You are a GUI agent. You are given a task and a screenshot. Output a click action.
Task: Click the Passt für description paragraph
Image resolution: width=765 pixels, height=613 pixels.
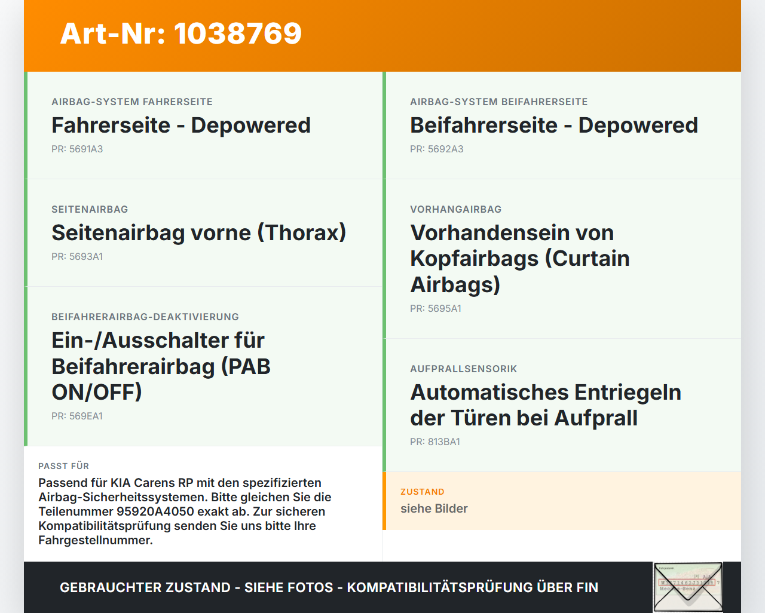click(185, 511)
